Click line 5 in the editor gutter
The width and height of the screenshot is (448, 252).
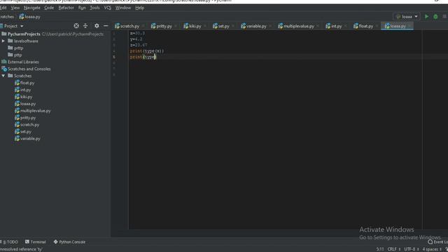click(114, 57)
